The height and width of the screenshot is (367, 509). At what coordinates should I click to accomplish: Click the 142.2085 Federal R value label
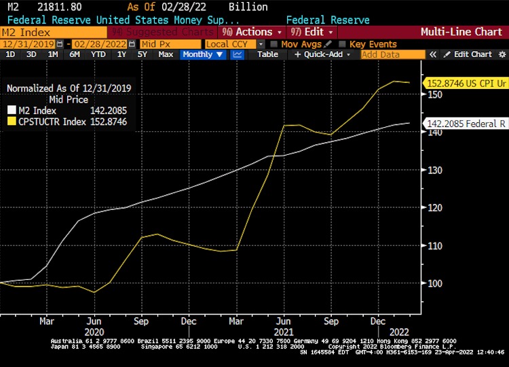[x=466, y=124]
